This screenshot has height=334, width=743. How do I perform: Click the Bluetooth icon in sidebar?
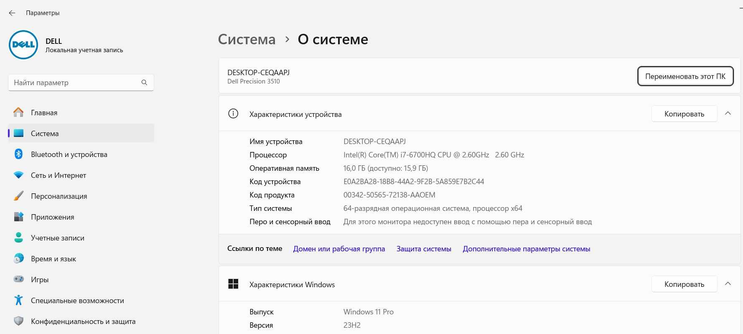point(18,154)
